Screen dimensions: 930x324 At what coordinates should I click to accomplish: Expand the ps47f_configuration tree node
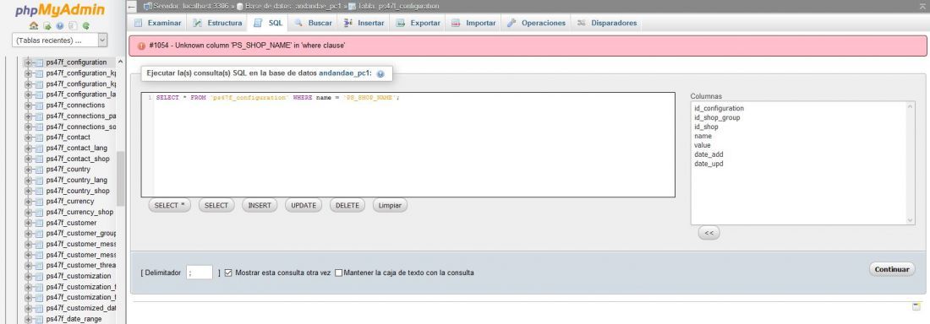pyautogui.click(x=28, y=62)
